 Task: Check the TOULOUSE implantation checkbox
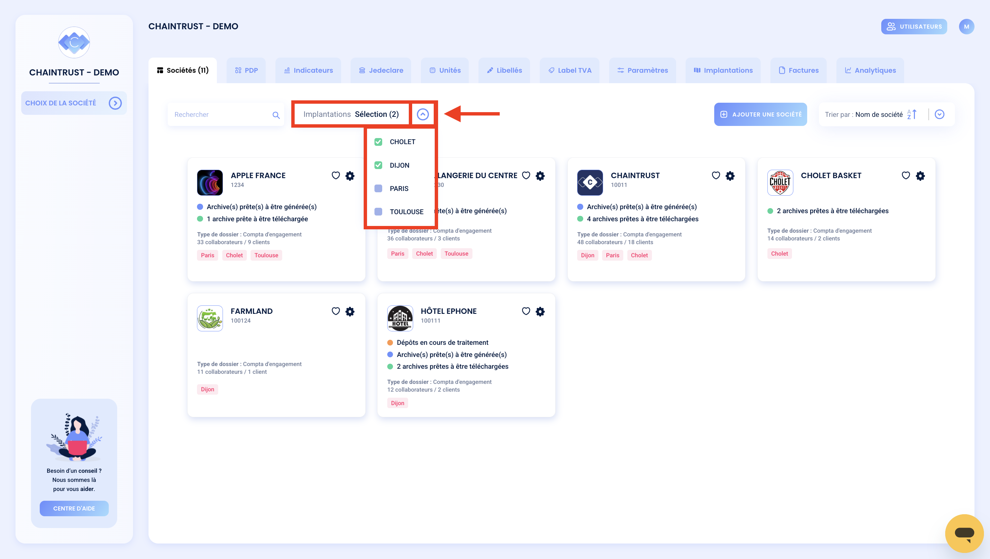[378, 212]
